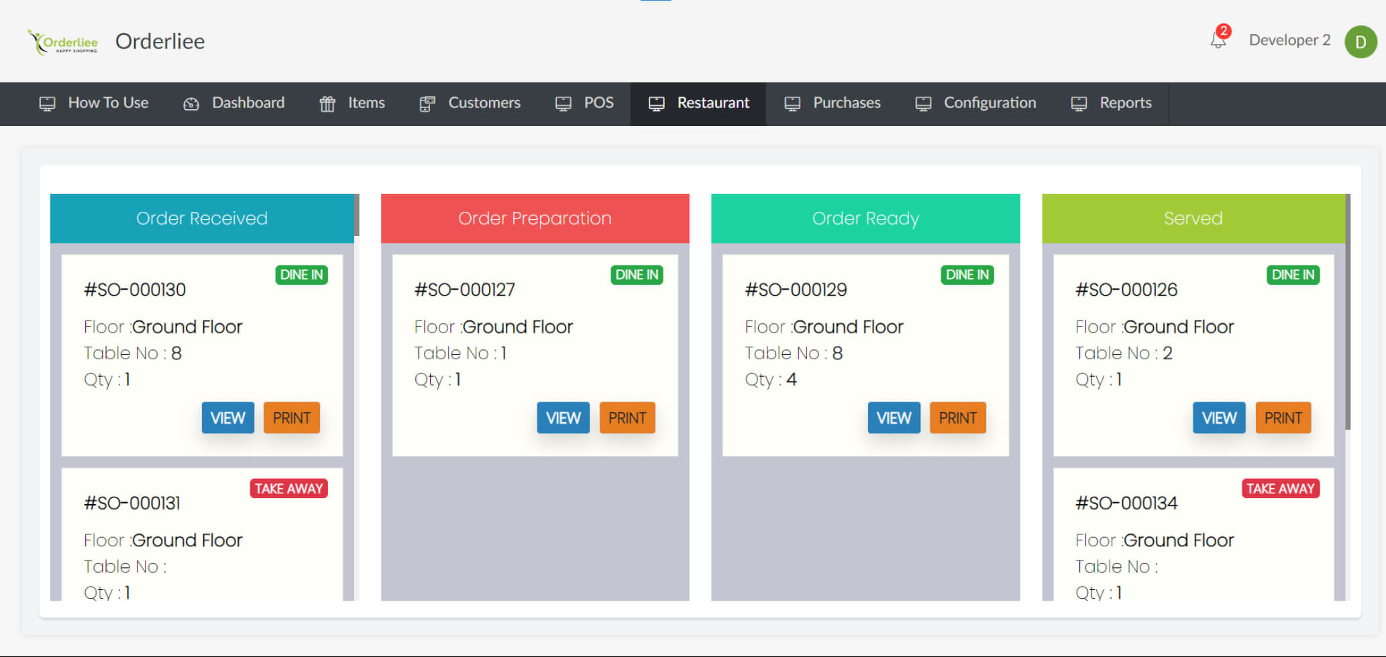Print order #SO-000127
The height and width of the screenshot is (657, 1386).
pyautogui.click(x=627, y=418)
